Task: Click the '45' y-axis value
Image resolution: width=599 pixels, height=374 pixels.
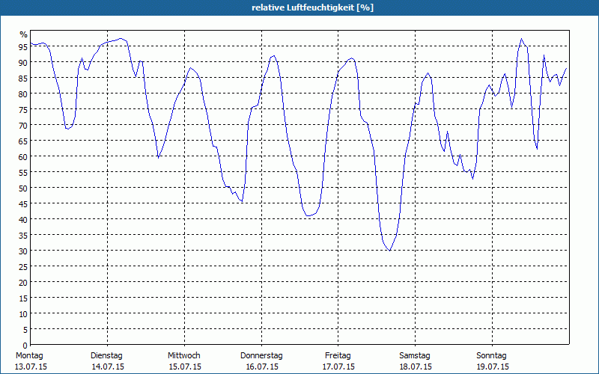Action: pyautogui.click(x=23, y=203)
